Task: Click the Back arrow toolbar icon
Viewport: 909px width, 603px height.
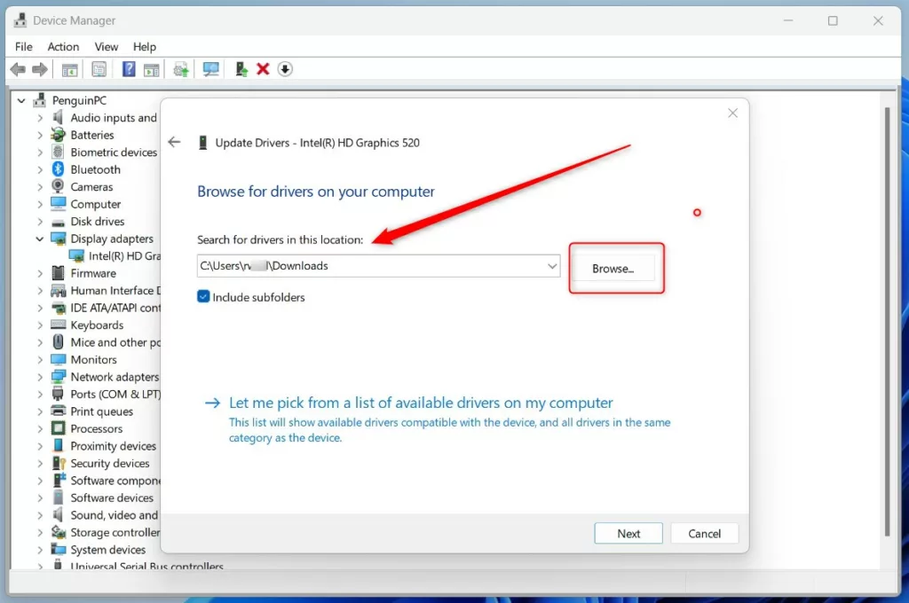Action: [x=18, y=69]
